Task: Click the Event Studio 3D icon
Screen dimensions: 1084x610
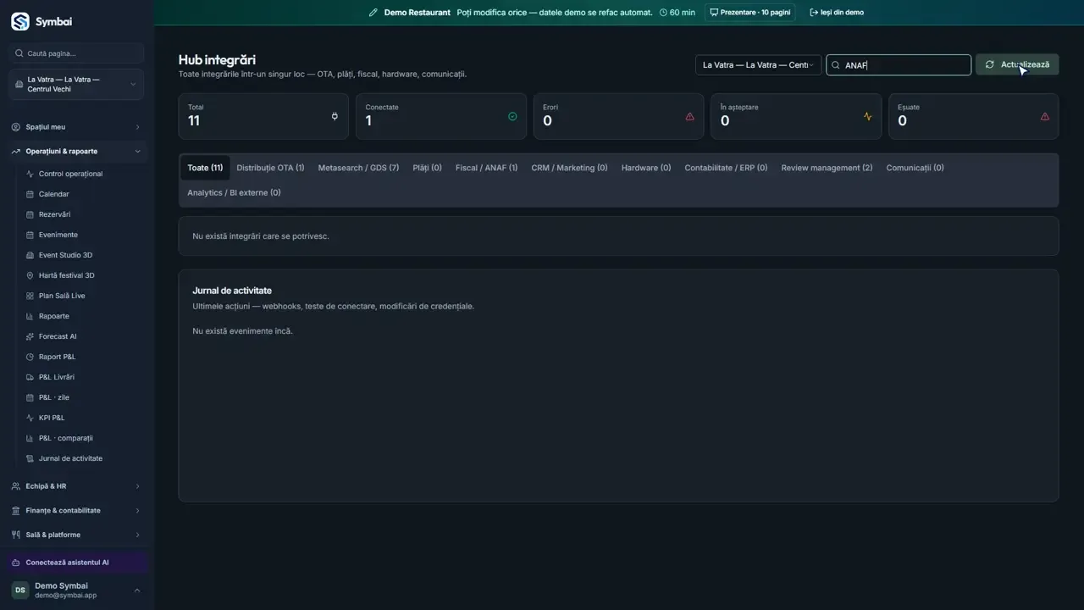Action: [x=30, y=255]
